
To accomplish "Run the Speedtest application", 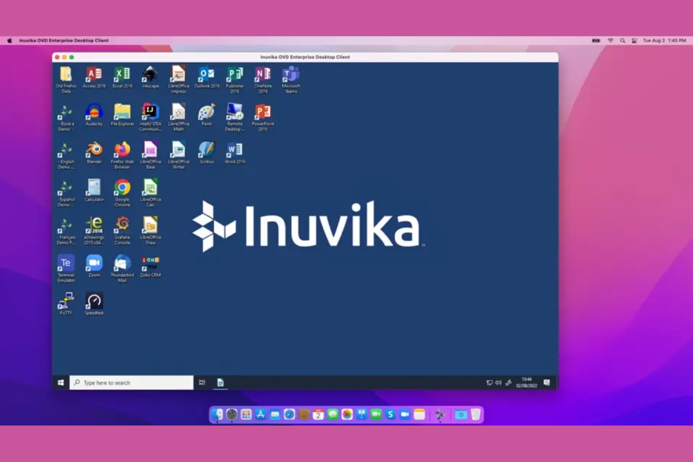I will [x=94, y=301].
